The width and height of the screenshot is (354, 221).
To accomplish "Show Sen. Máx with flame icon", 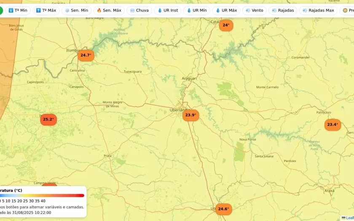I will [x=109, y=10].
